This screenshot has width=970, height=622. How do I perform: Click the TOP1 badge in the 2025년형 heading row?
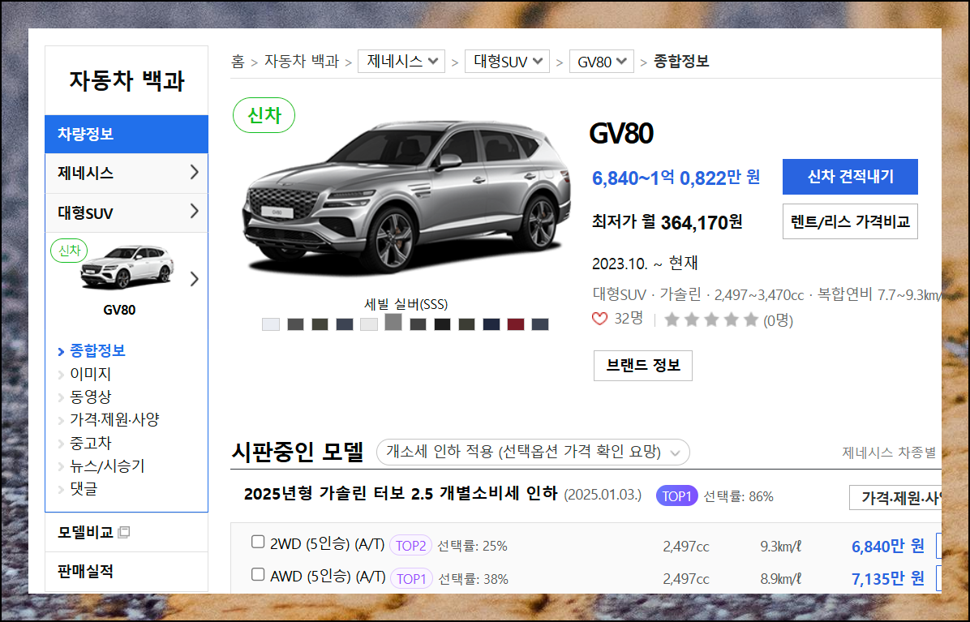tap(676, 495)
